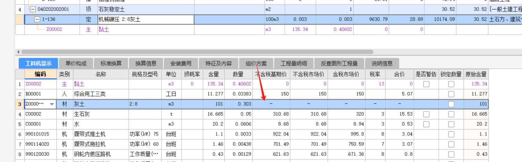Viewport: 522px width, 162px height.
Task: Click the 995.8 tax-inclusive price cell
Action: [x=346, y=134]
